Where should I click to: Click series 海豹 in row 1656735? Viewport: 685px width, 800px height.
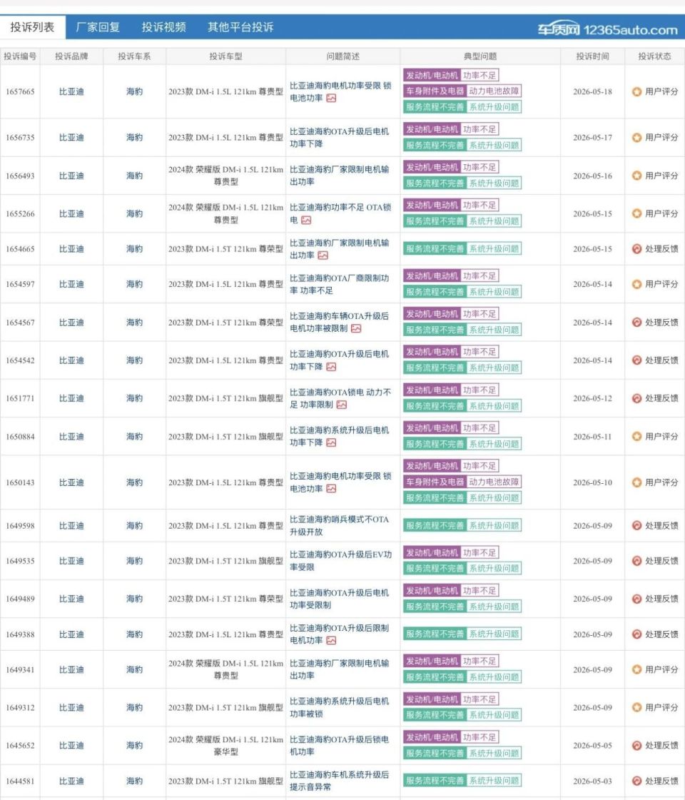click(135, 138)
